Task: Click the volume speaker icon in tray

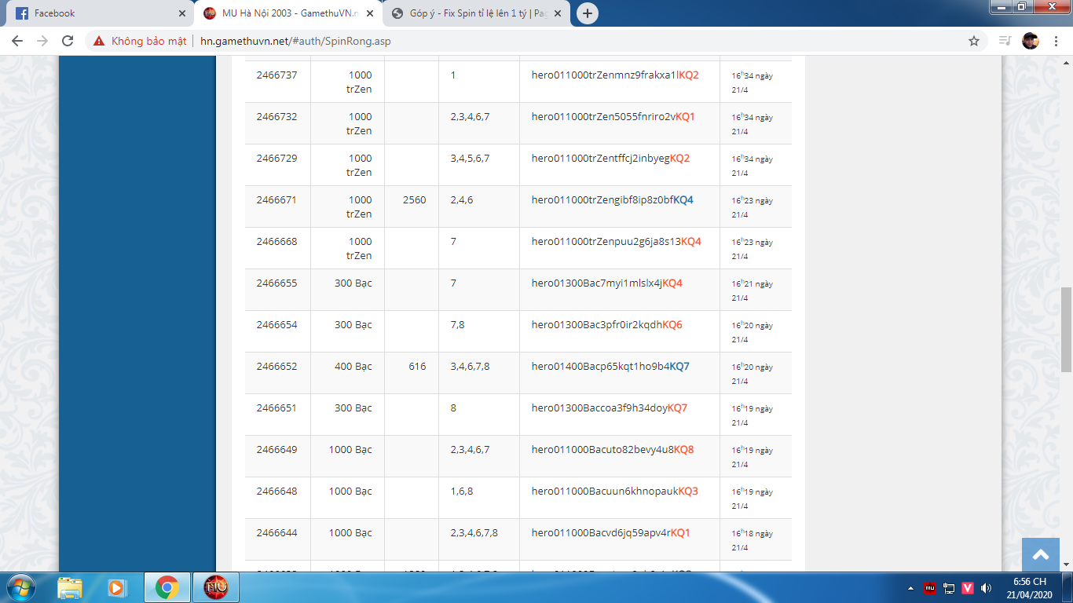Action: point(986,587)
